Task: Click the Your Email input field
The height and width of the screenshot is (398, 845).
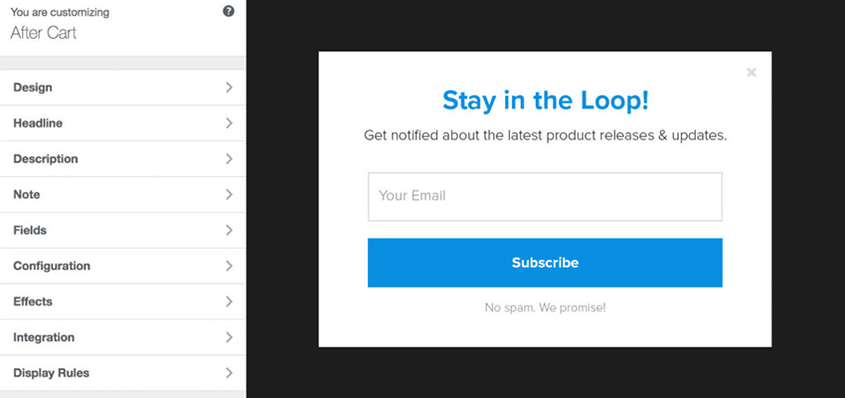Action: tap(545, 196)
